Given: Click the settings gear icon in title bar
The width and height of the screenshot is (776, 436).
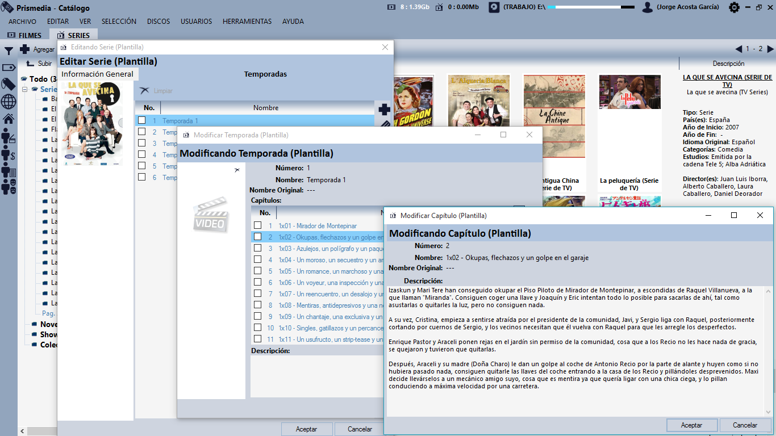Looking at the screenshot, I should [x=734, y=7].
